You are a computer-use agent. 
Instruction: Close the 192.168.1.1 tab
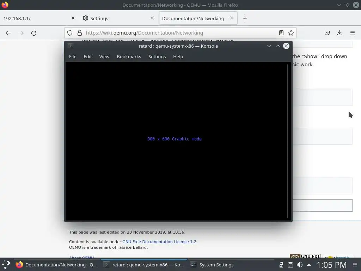coord(73,18)
